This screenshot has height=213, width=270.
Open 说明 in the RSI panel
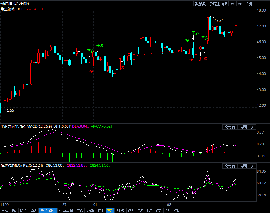point(243,166)
